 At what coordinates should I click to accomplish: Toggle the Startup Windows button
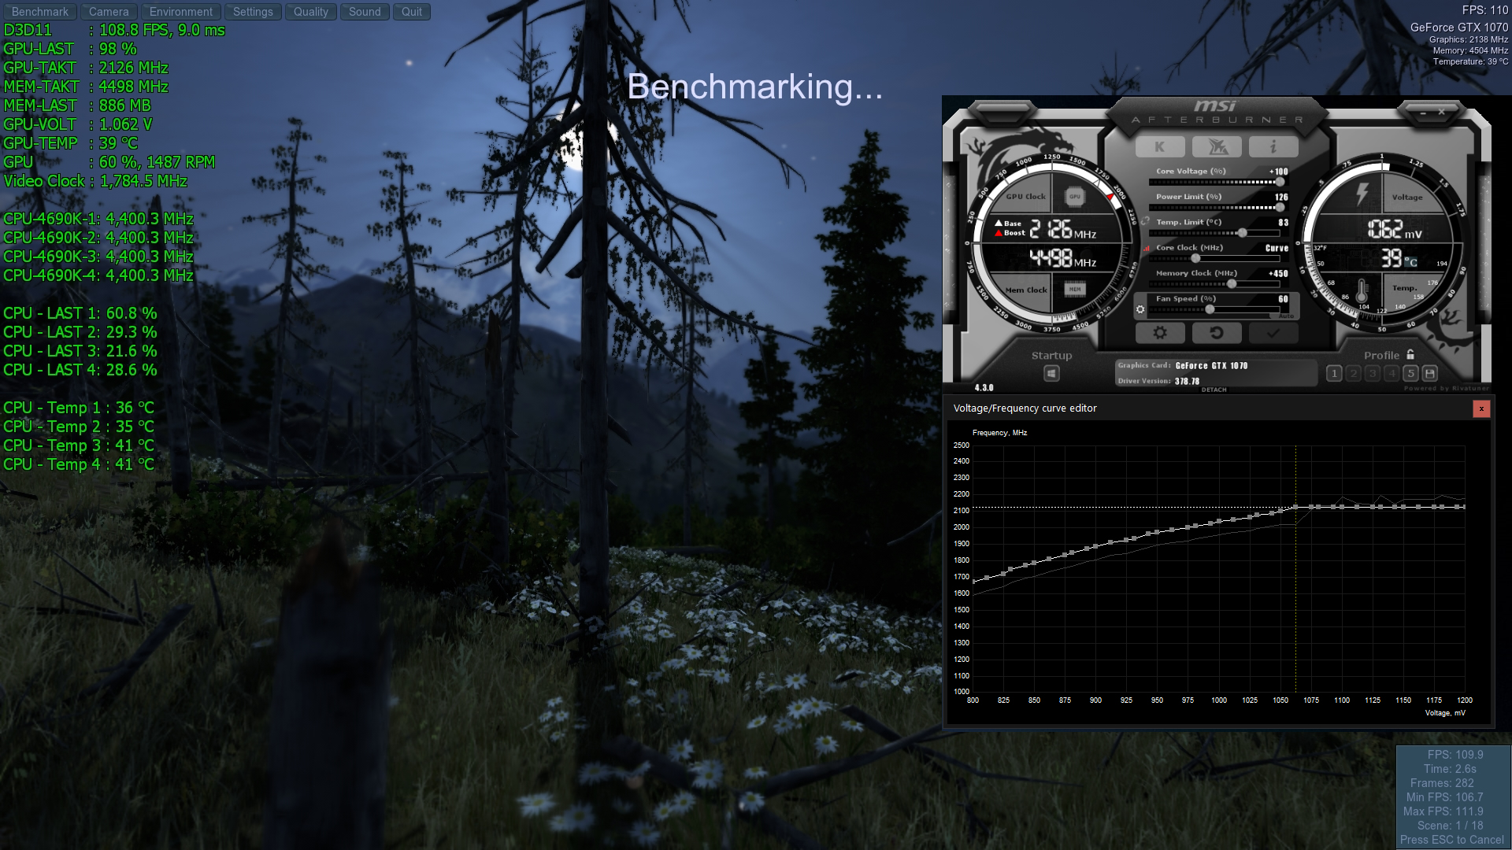tap(1051, 374)
